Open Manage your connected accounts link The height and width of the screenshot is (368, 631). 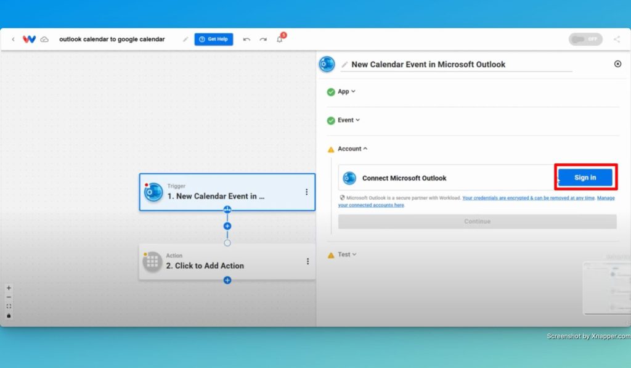[476, 202]
